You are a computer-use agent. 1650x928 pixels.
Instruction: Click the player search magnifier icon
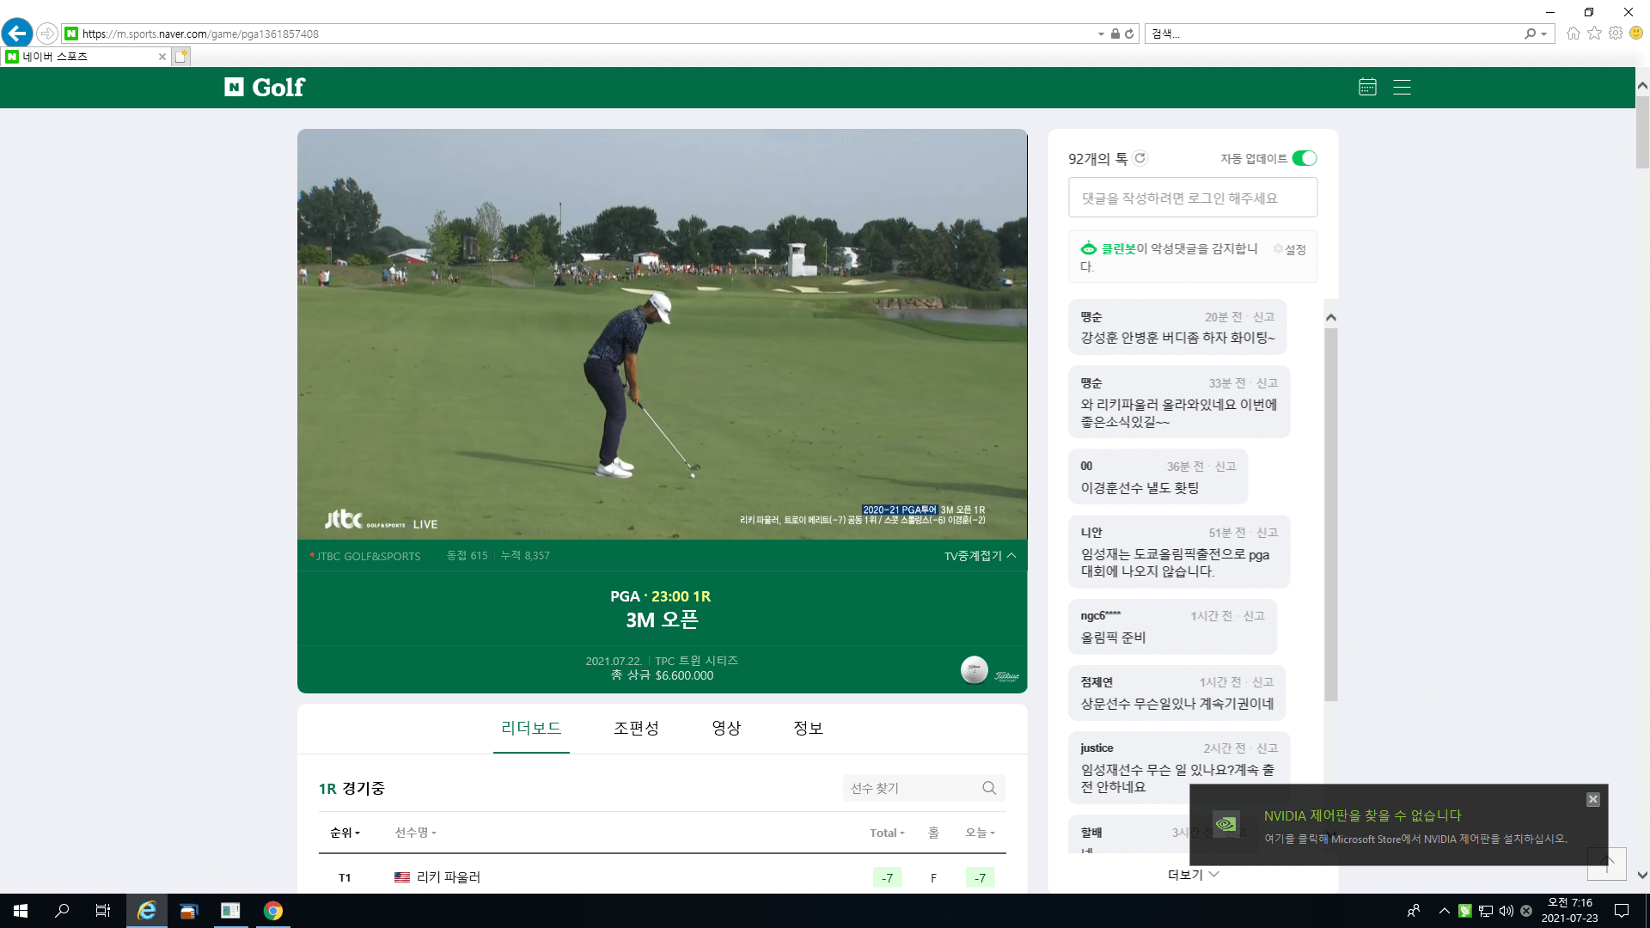(x=989, y=788)
